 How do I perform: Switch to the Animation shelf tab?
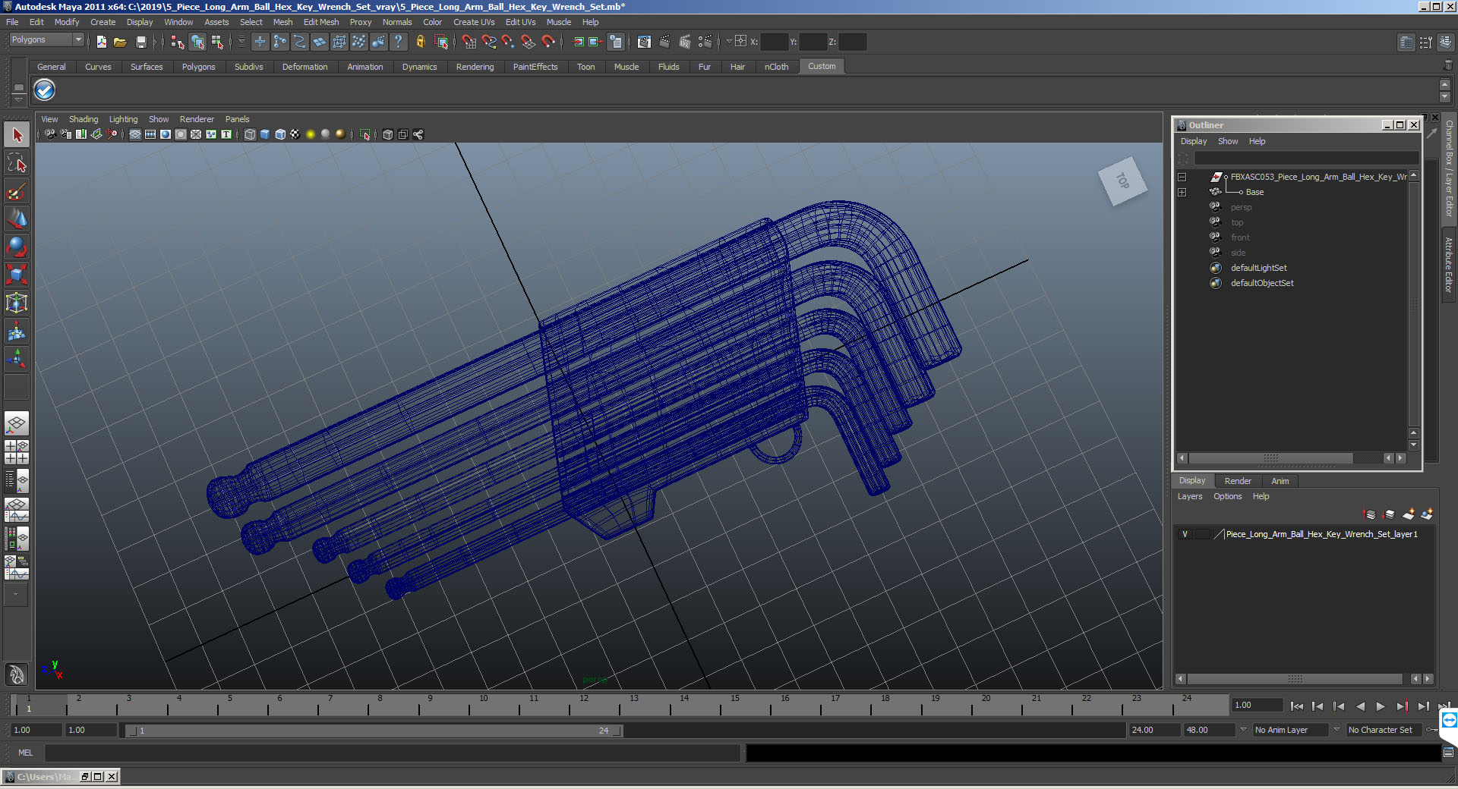(x=365, y=67)
